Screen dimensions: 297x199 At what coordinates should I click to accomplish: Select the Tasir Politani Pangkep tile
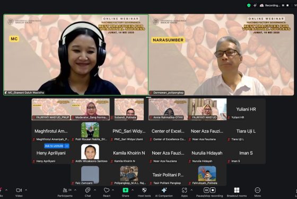(x=168, y=175)
